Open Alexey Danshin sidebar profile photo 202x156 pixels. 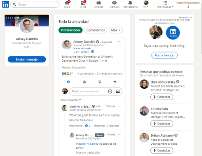pos(27,26)
